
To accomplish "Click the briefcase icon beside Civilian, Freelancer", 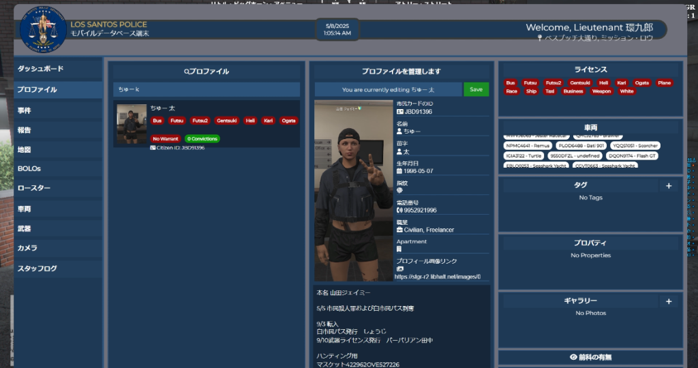I will click(x=399, y=230).
